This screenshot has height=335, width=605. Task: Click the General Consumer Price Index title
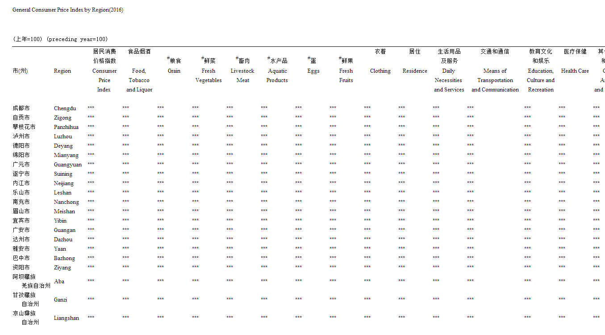[x=68, y=10]
